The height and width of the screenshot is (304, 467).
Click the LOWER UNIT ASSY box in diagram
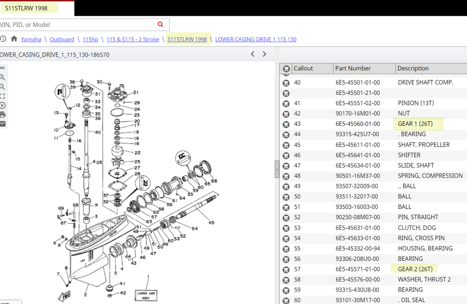tap(146, 295)
